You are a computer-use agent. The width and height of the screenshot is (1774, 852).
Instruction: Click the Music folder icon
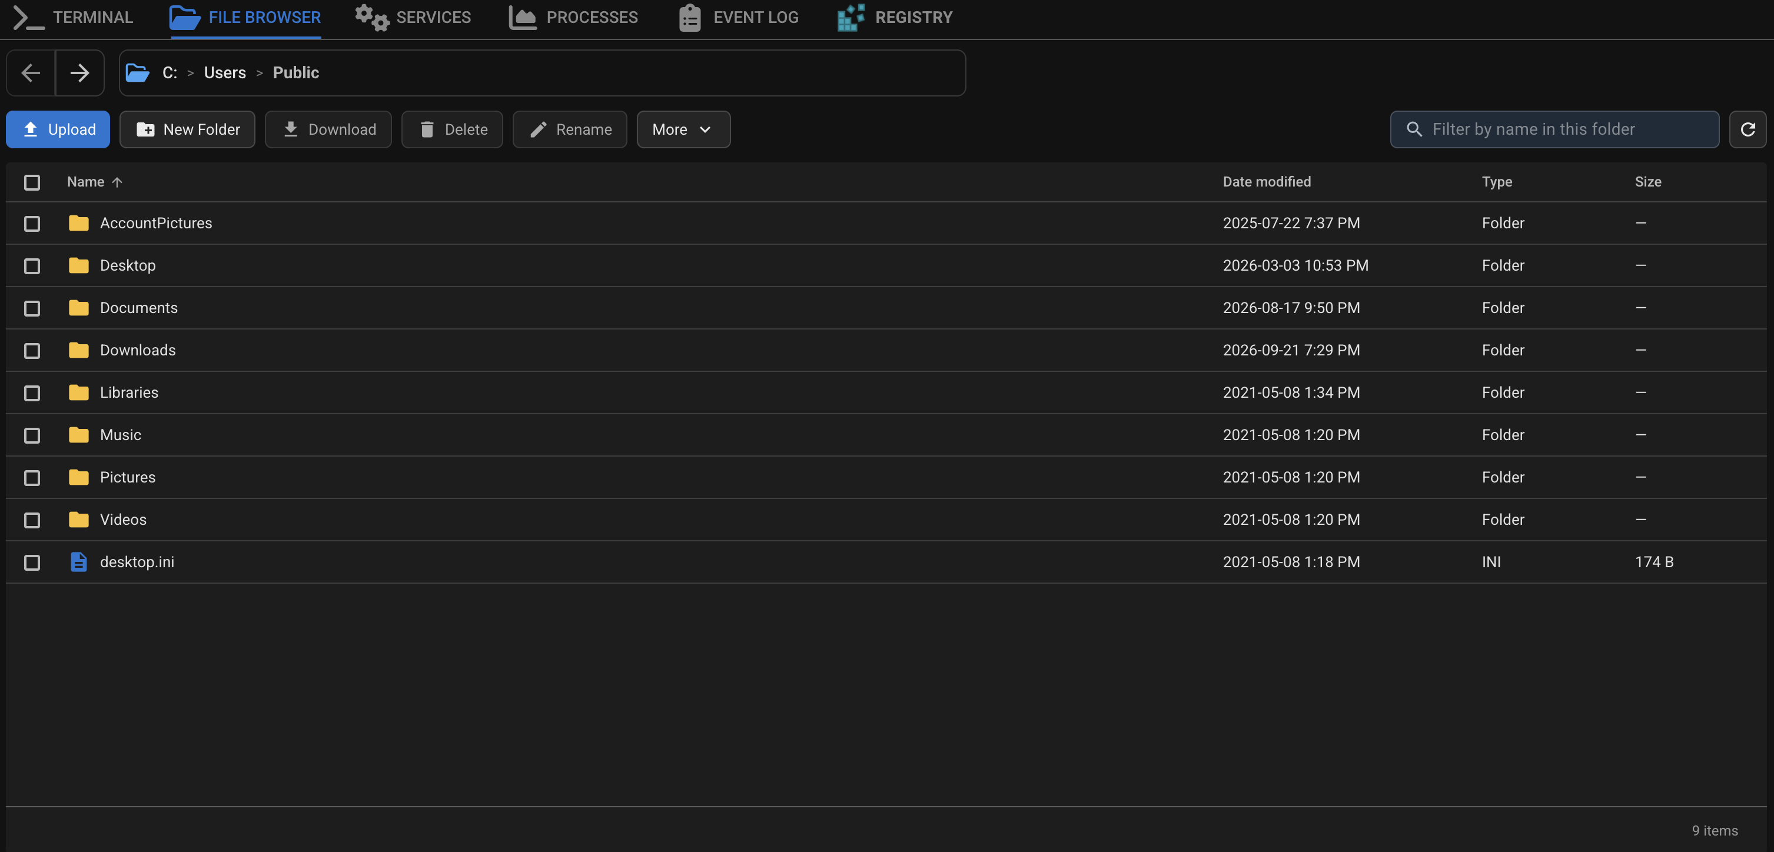tap(78, 435)
